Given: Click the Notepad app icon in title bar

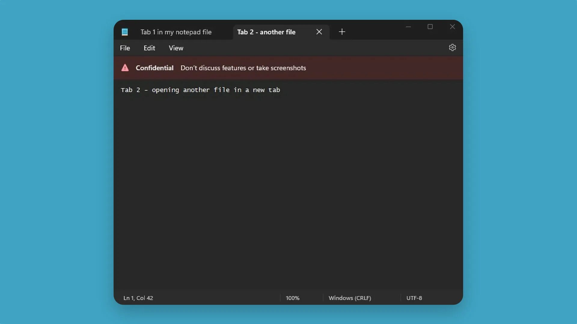Looking at the screenshot, I should (124, 31).
